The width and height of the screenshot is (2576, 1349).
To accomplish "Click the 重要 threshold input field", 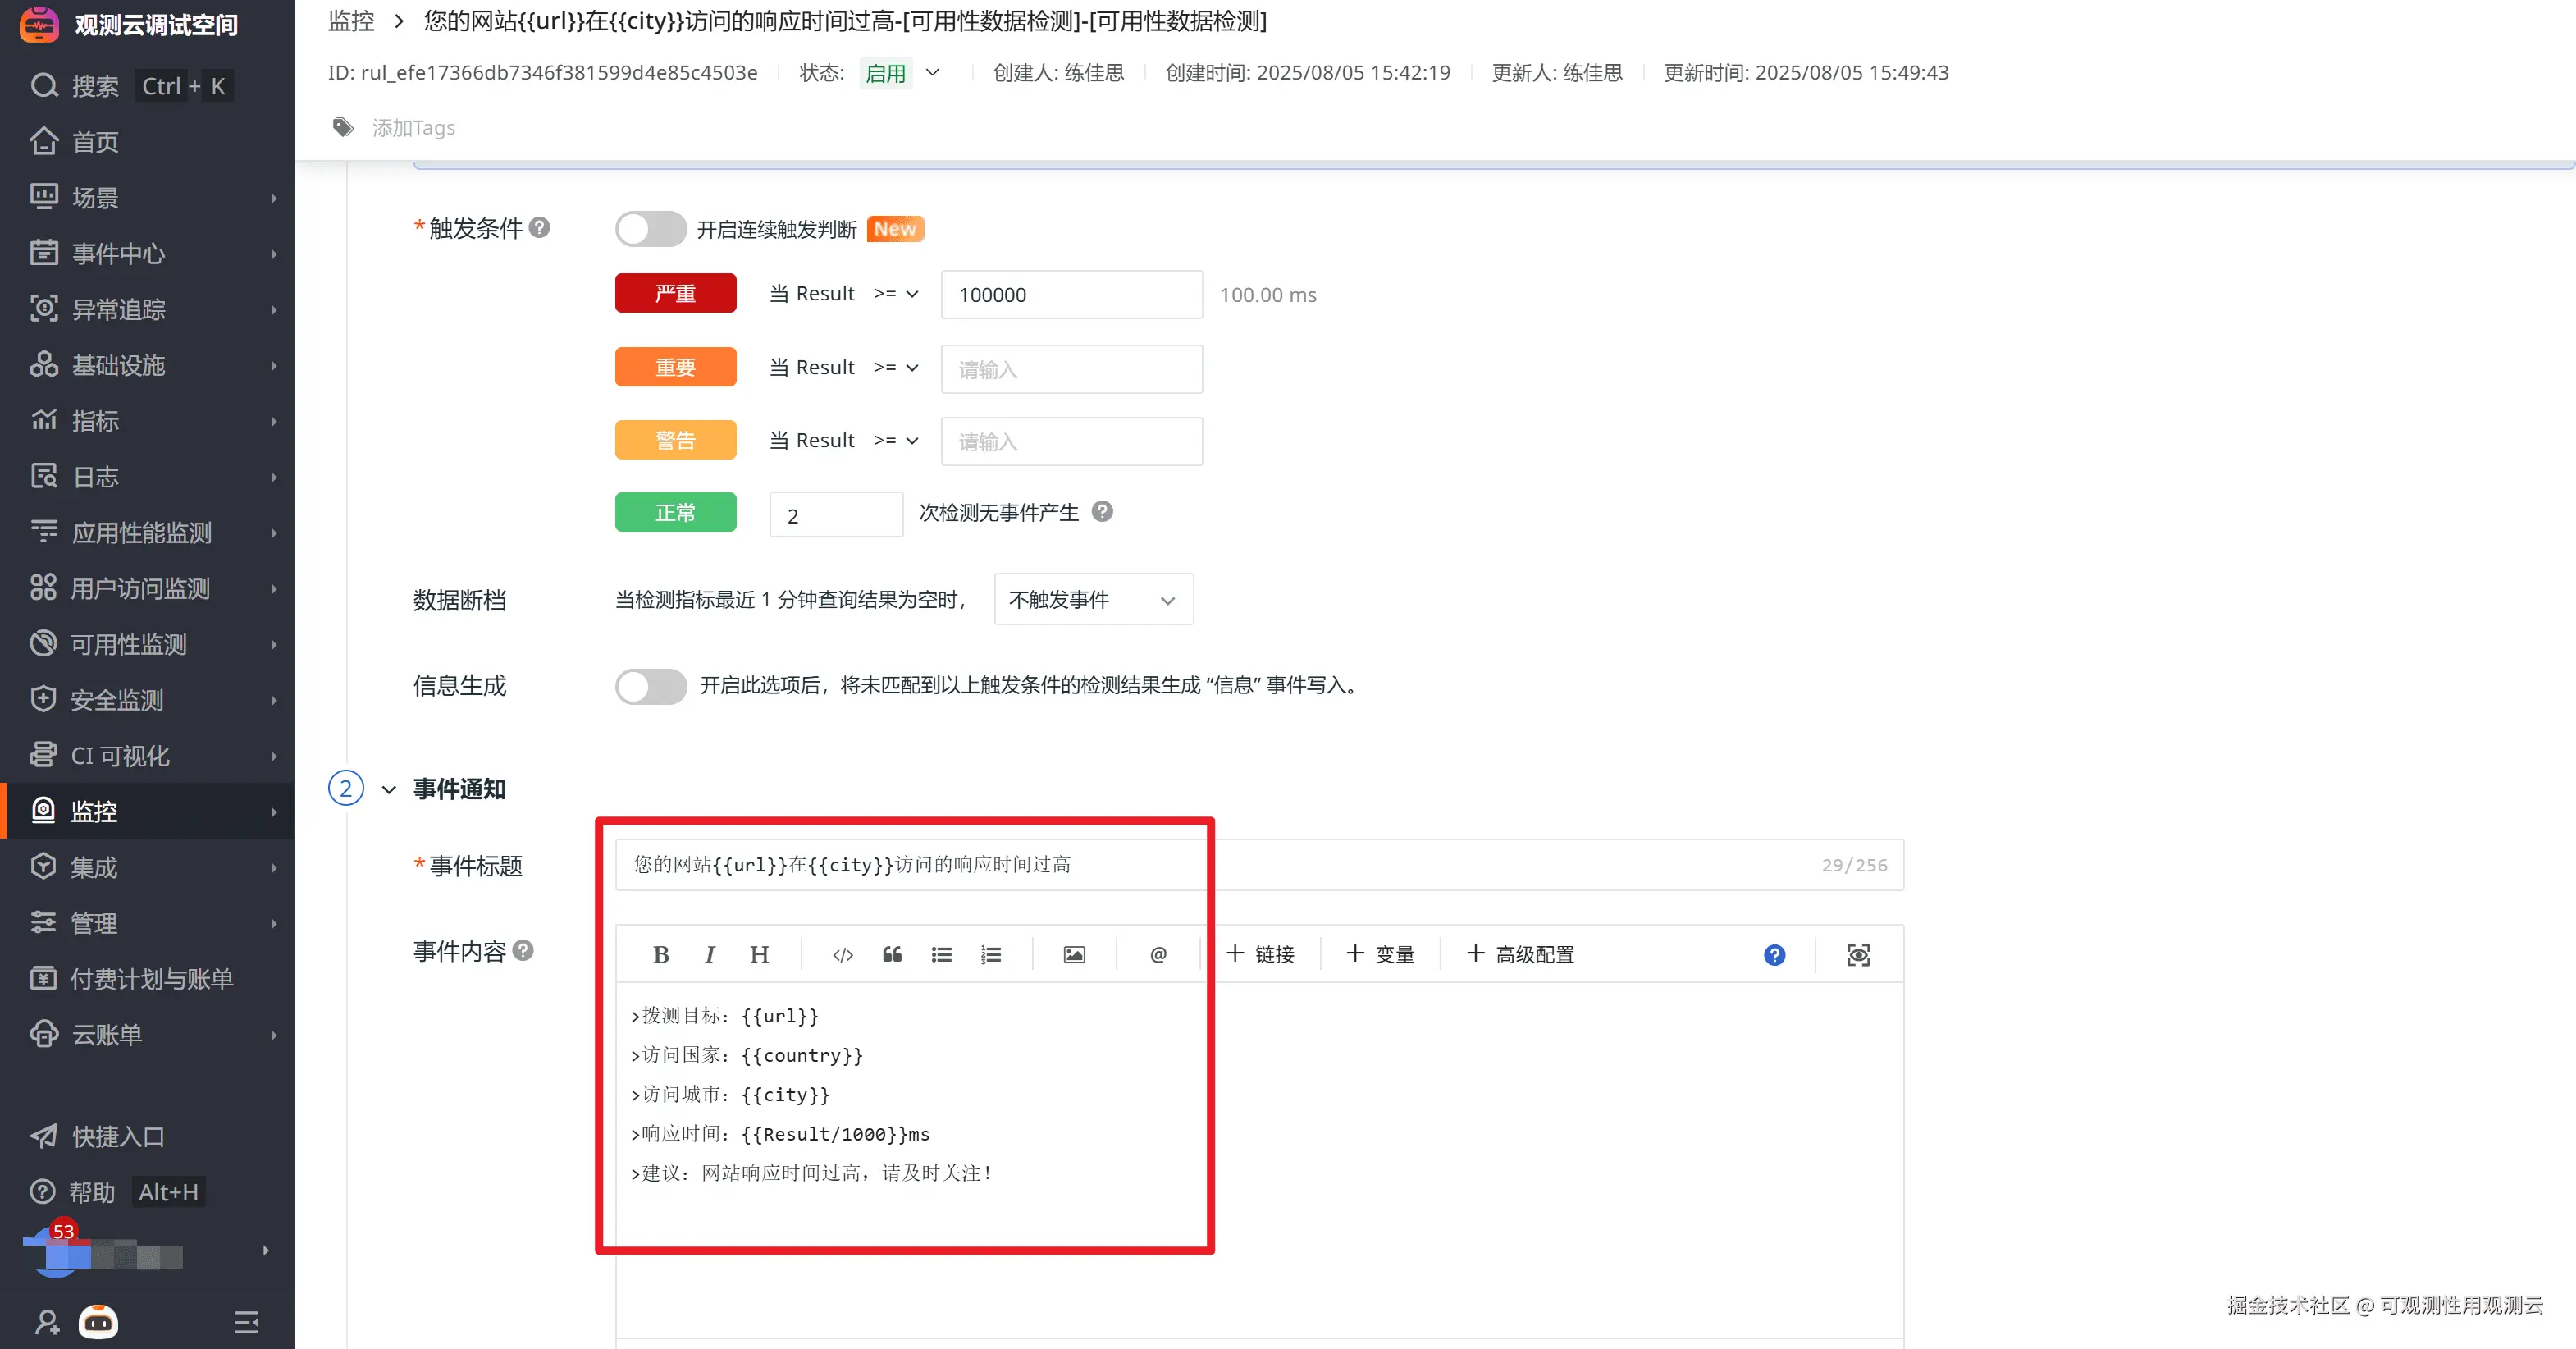I will (1071, 369).
